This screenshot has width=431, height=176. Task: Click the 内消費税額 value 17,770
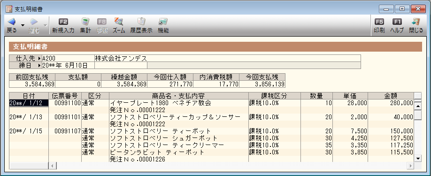coord(216,84)
